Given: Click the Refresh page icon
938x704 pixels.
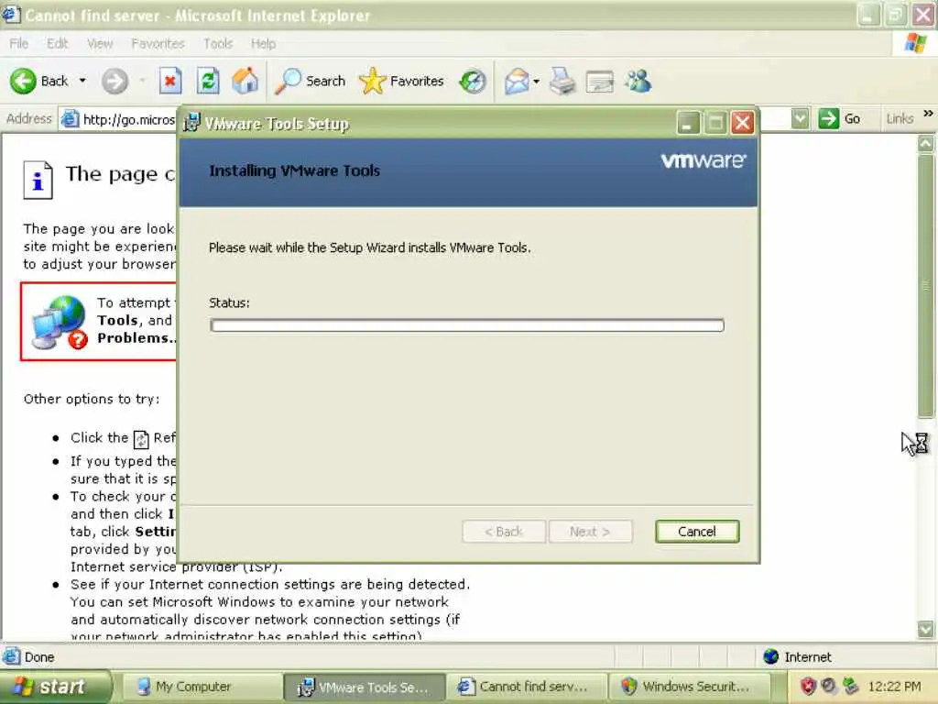Looking at the screenshot, I should click(x=208, y=81).
